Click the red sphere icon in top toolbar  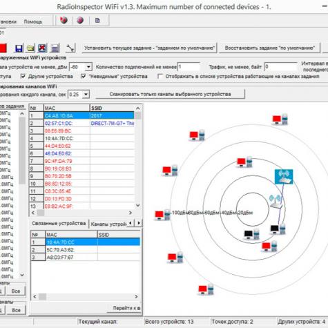(64, 20)
